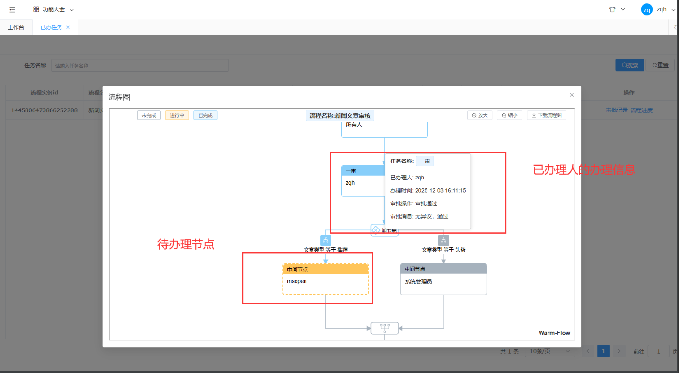
Task: Click the 未完成 legend tag
Action: (x=149, y=115)
